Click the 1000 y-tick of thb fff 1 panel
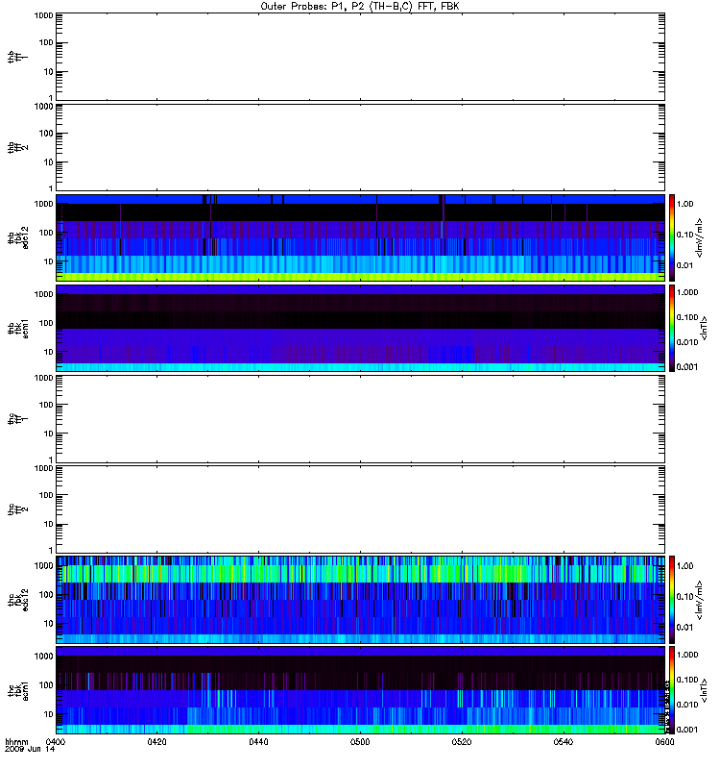The image size is (720, 769). (x=43, y=15)
